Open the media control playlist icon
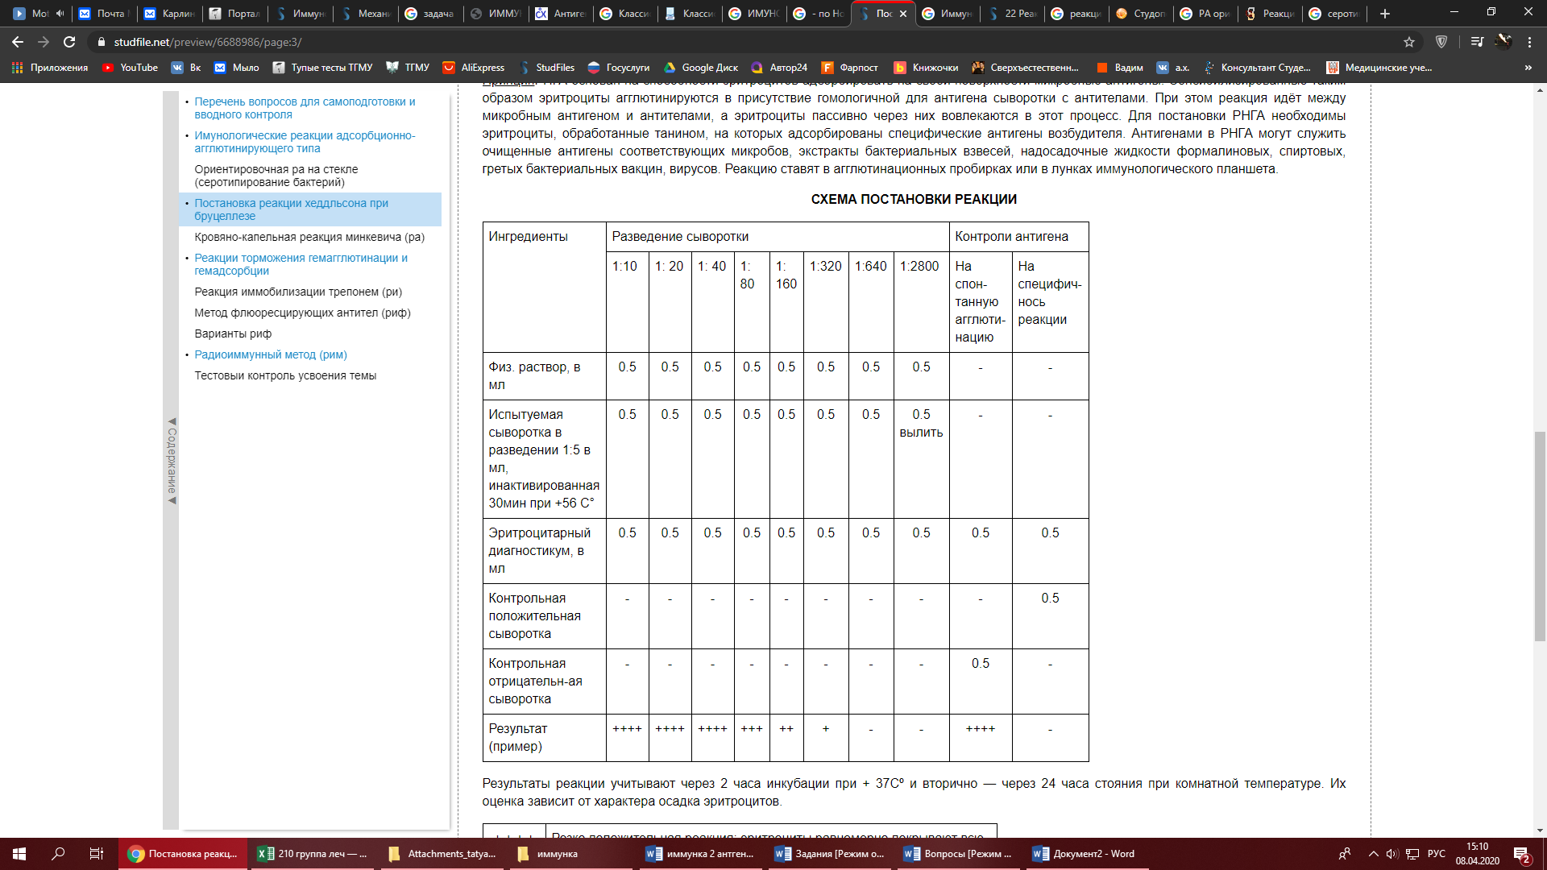This screenshot has width=1547, height=870. pos(1476,42)
